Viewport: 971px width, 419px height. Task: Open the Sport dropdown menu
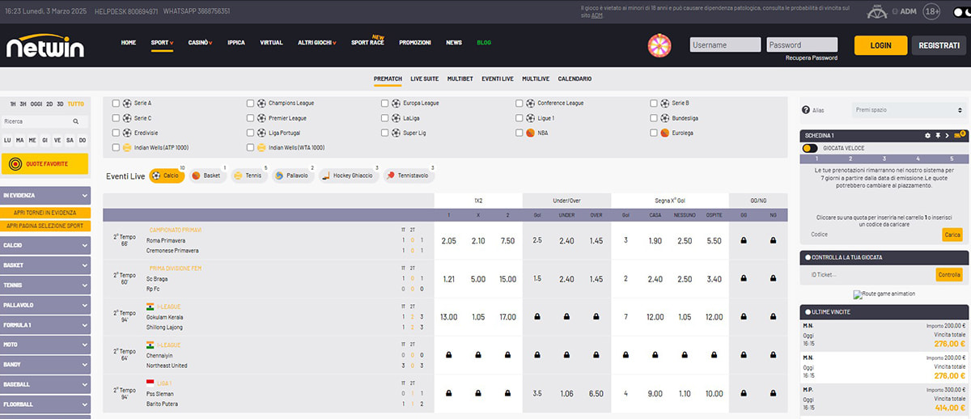(x=162, y=42)
